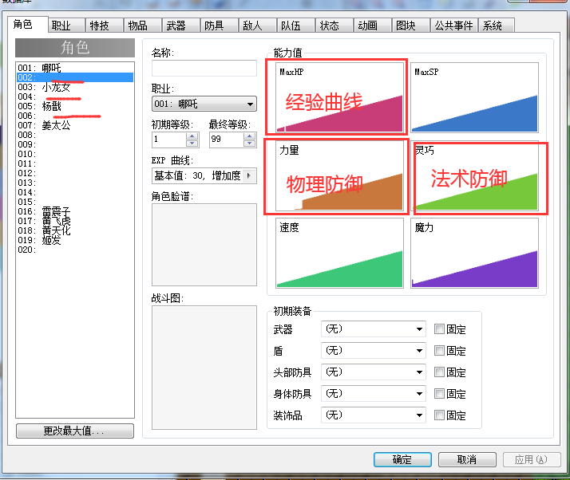Open the MaxHP parameter graph

pyautogui.click(x=339, y=97)
